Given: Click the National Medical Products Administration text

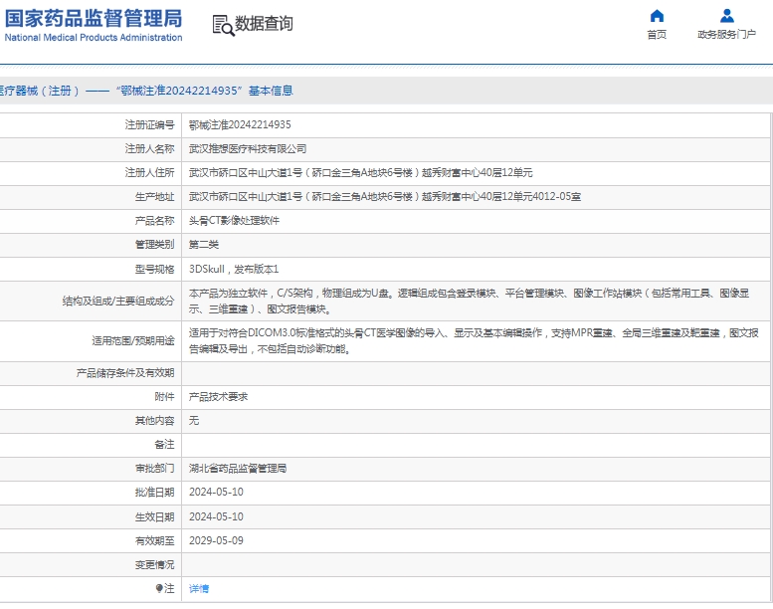Looking at the screenshot, I should click(x=94, y=38).
